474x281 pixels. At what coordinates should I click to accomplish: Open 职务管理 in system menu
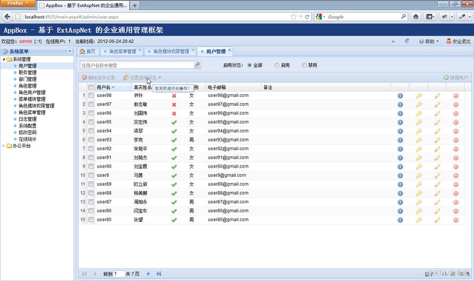tap(28, 72)
